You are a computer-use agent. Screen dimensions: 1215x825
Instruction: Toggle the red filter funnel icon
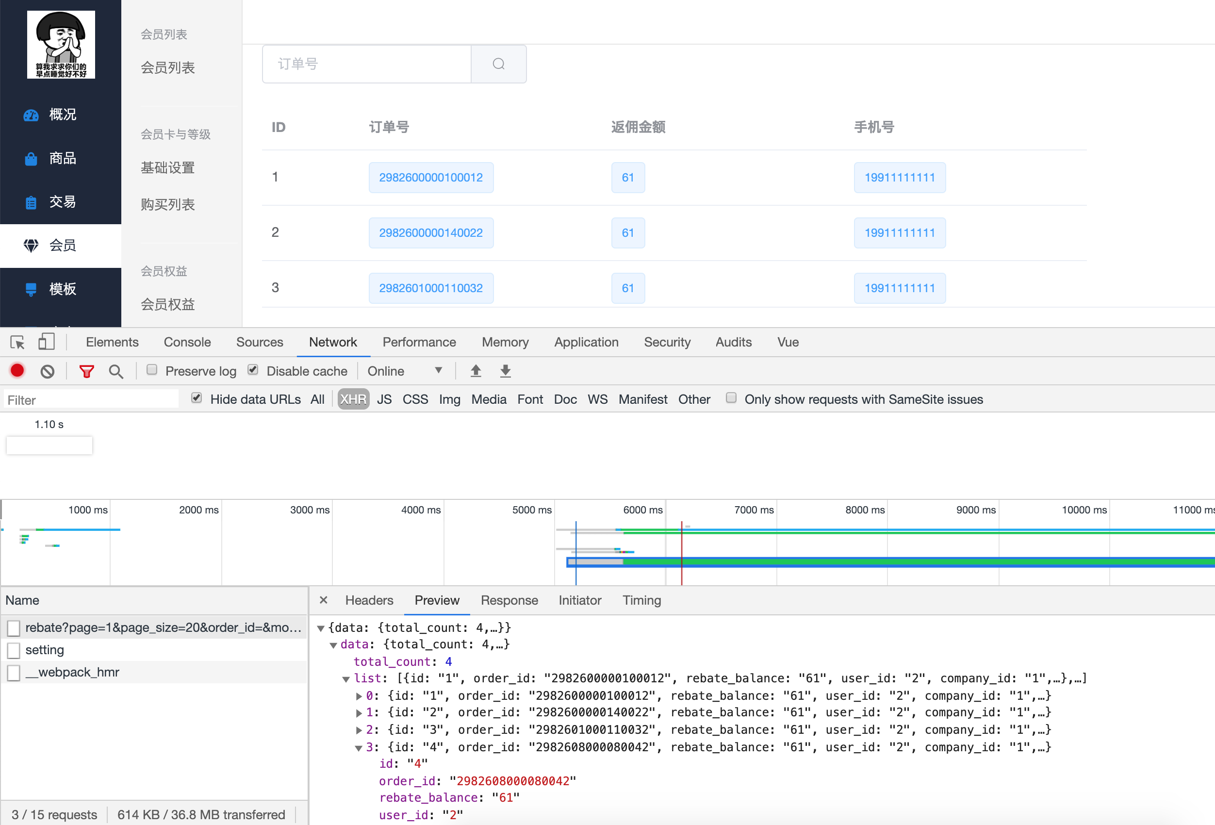[x=86, y=371]
